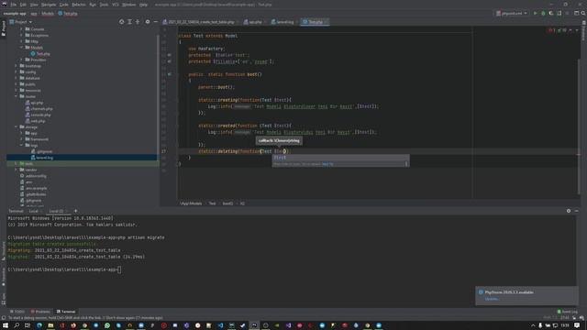Open the Tools menu
Viewport: 587px width, 330px height.
point(104,5)
